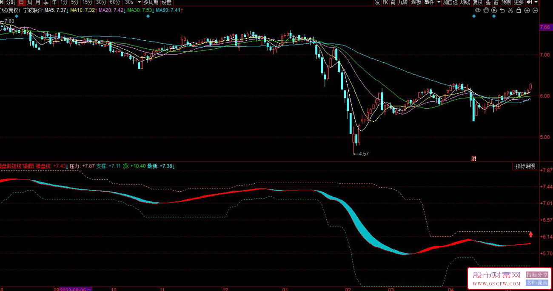553x291 pixels.
Task: Open the 复权 price adjustment option
Action: 478,2
